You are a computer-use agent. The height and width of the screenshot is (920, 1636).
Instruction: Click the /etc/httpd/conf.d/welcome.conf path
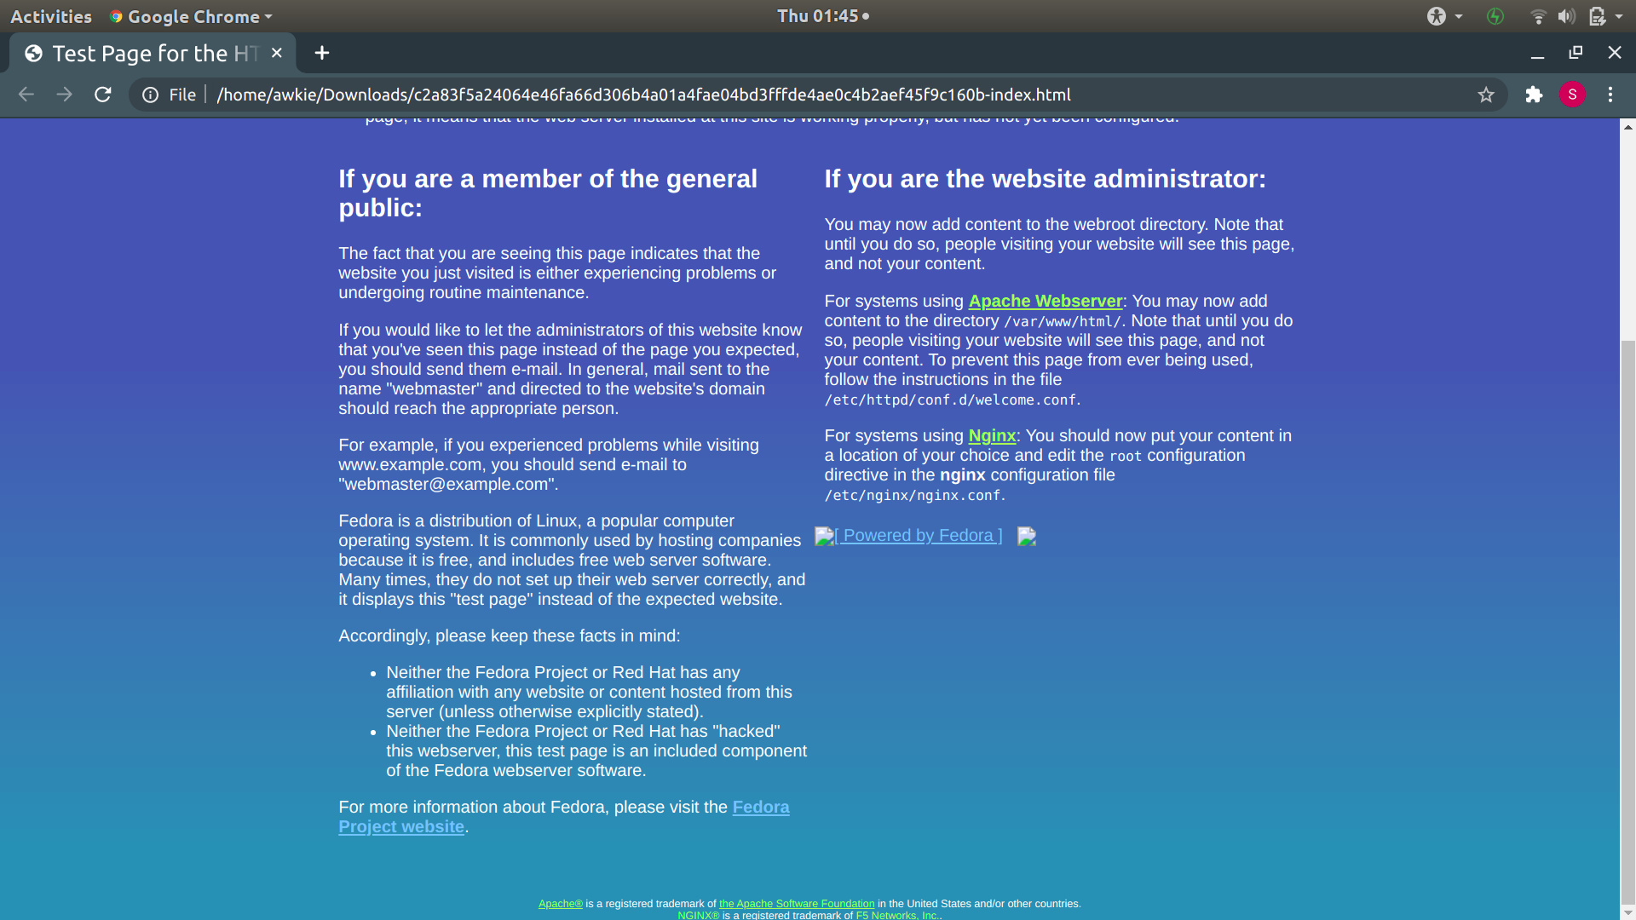coord(950,400)
